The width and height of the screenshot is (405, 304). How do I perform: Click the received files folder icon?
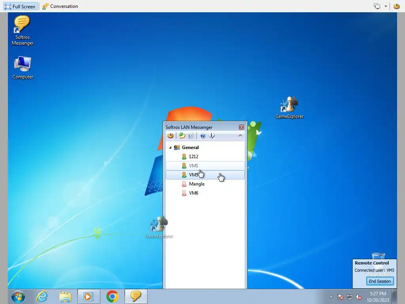point(182,136)
